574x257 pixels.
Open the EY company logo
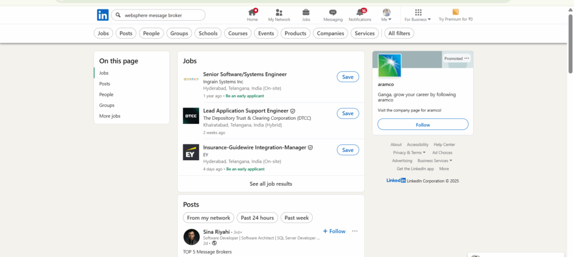point(191,152)
